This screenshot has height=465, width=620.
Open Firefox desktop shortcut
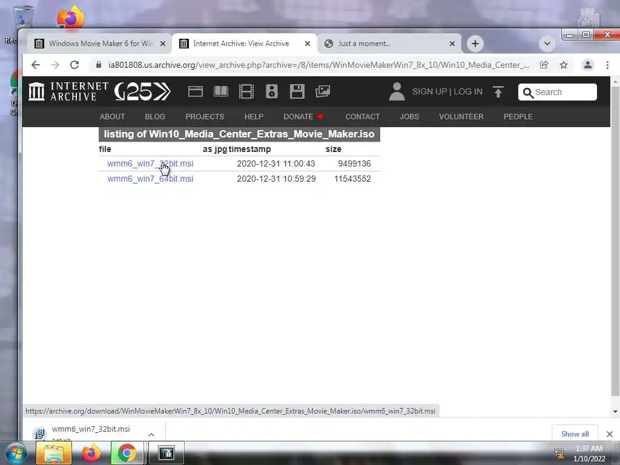click(x=70, y=16)
